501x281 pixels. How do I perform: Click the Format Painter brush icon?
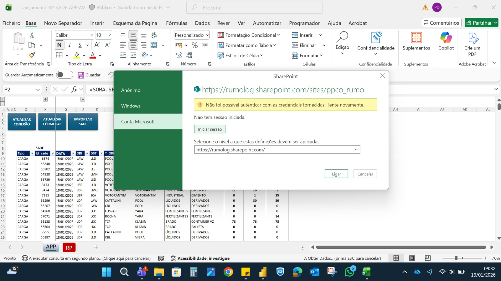(x=32, y=55)
